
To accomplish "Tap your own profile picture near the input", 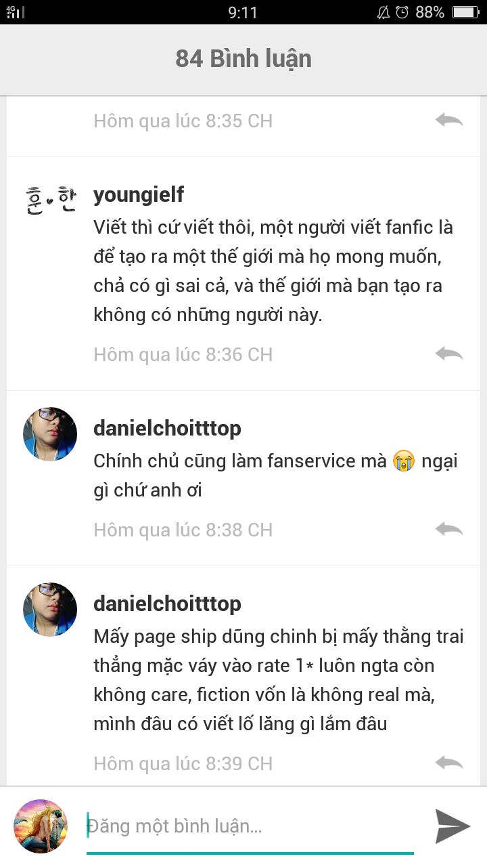I will pyautogui.click(x=41, y=826).
